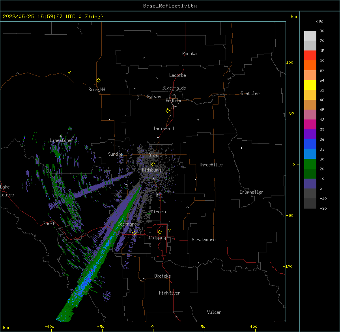Click the yellow diamond marker between Olds and Didsbury
The width and height of the screenshot is (340, 332).
click(x=153, y=164)
